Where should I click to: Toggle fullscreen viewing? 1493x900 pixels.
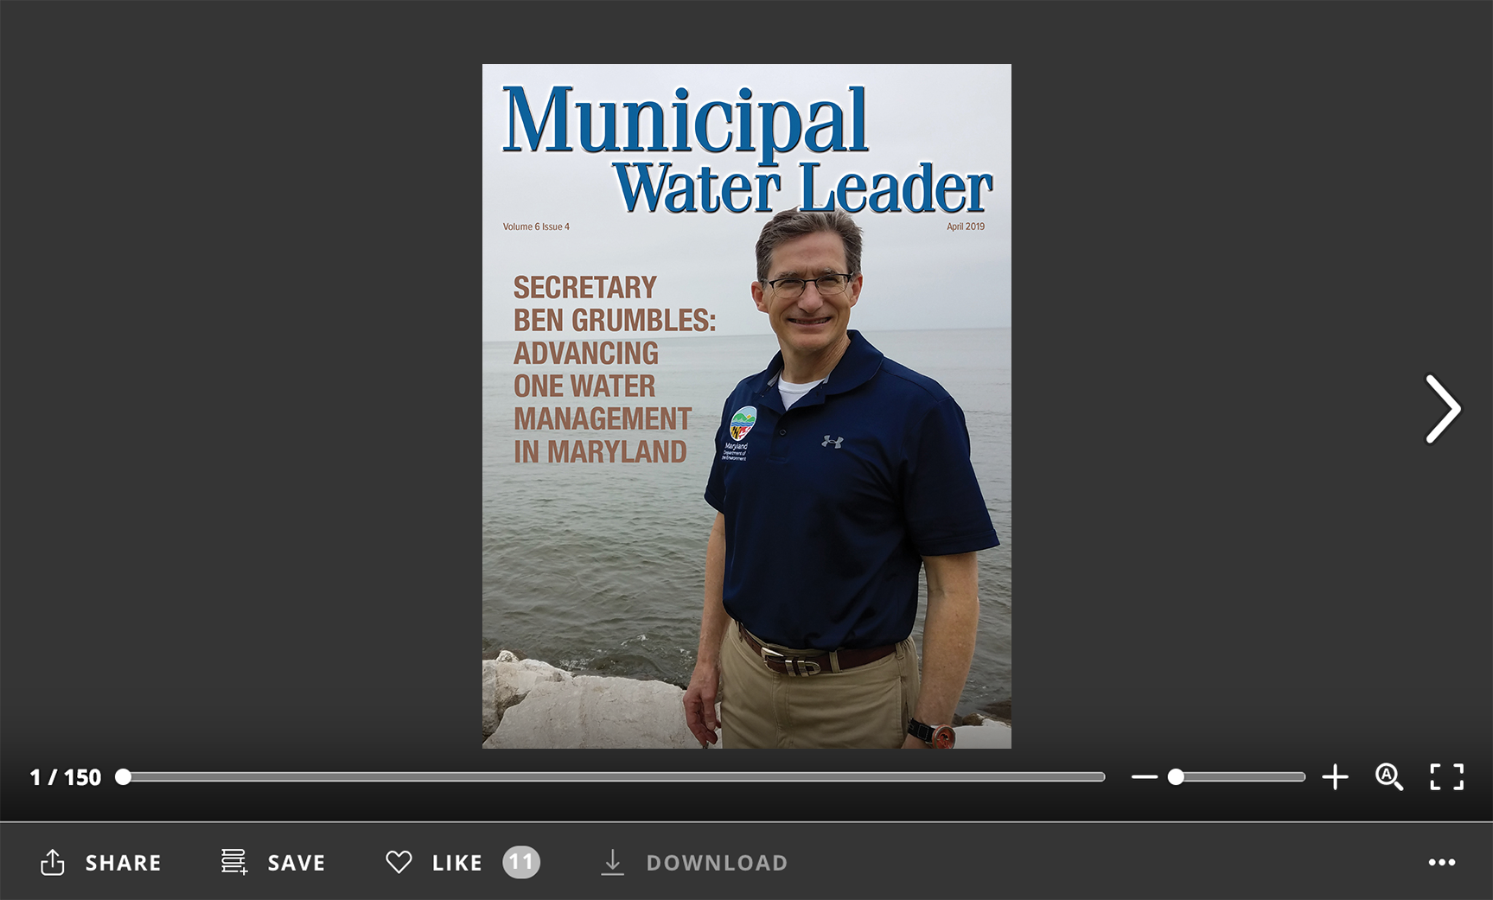point(1445,777)
